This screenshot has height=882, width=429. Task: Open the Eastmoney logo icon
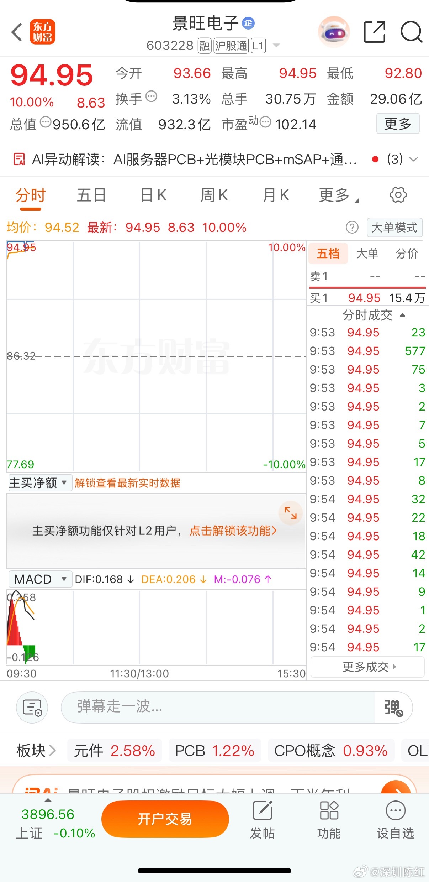coord(42,32)
